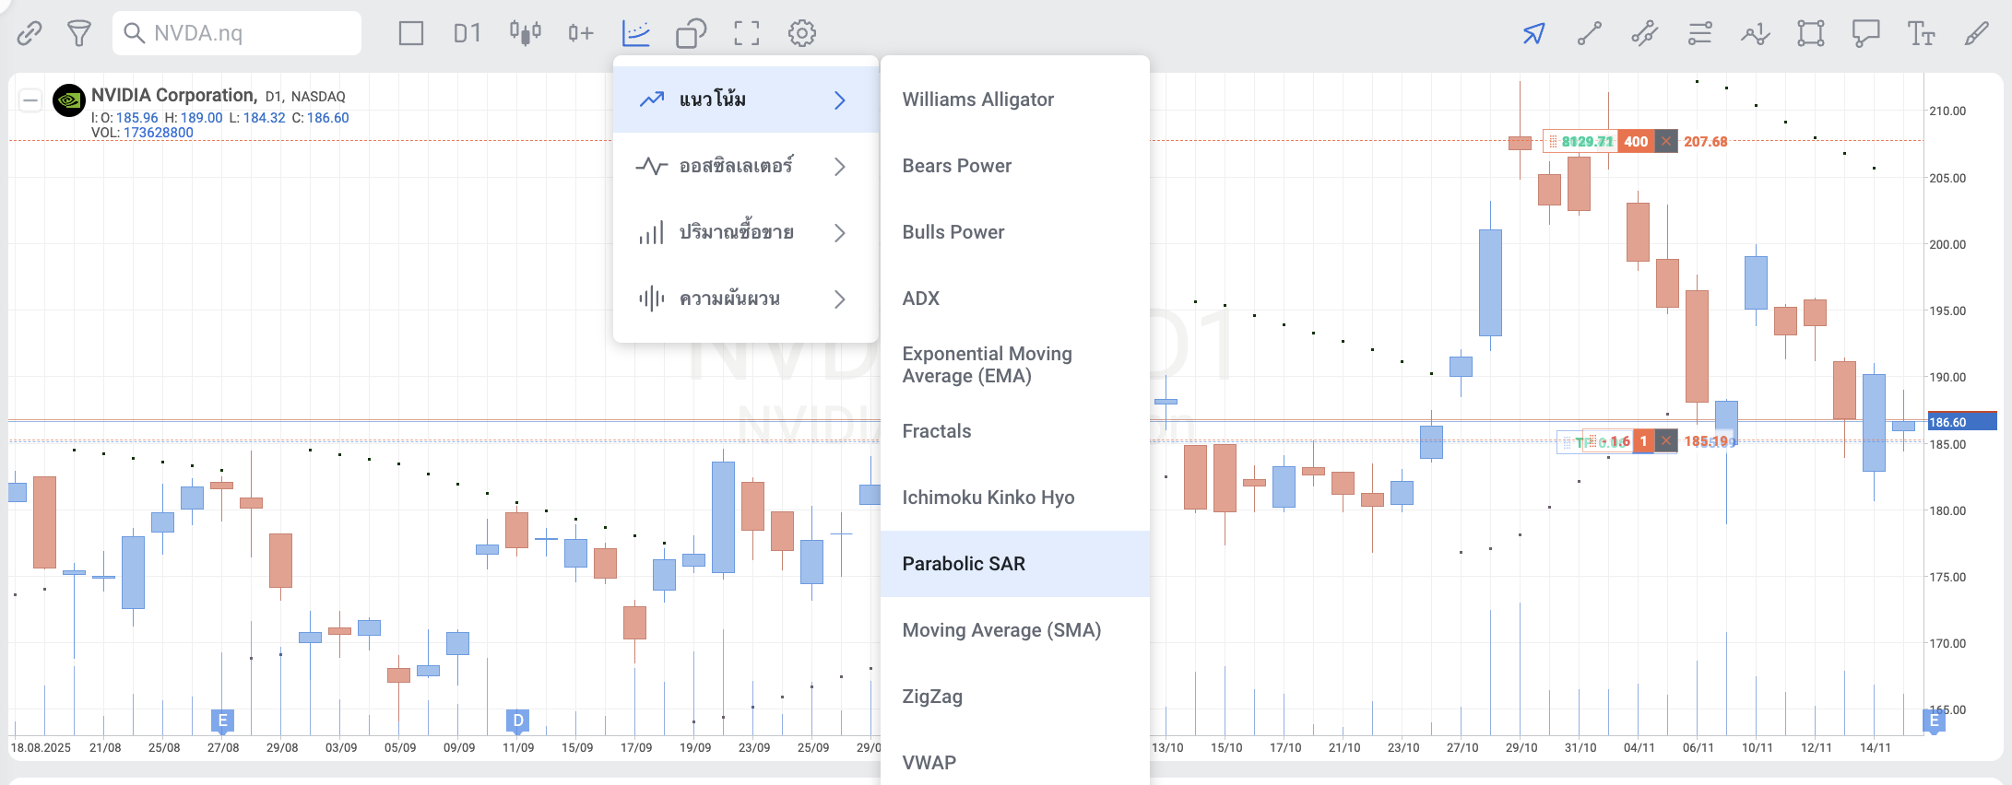Select the channel lines drawing tool
This screenshot has width=2012, height=785.
tap(1644, 34)
